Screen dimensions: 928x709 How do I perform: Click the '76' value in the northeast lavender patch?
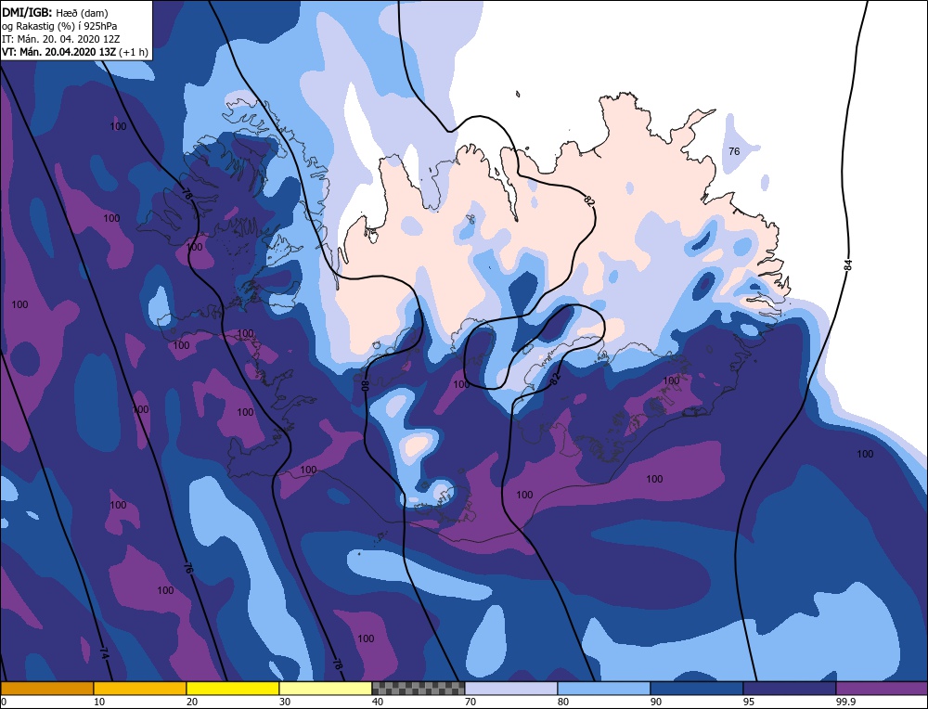(734, 151)
